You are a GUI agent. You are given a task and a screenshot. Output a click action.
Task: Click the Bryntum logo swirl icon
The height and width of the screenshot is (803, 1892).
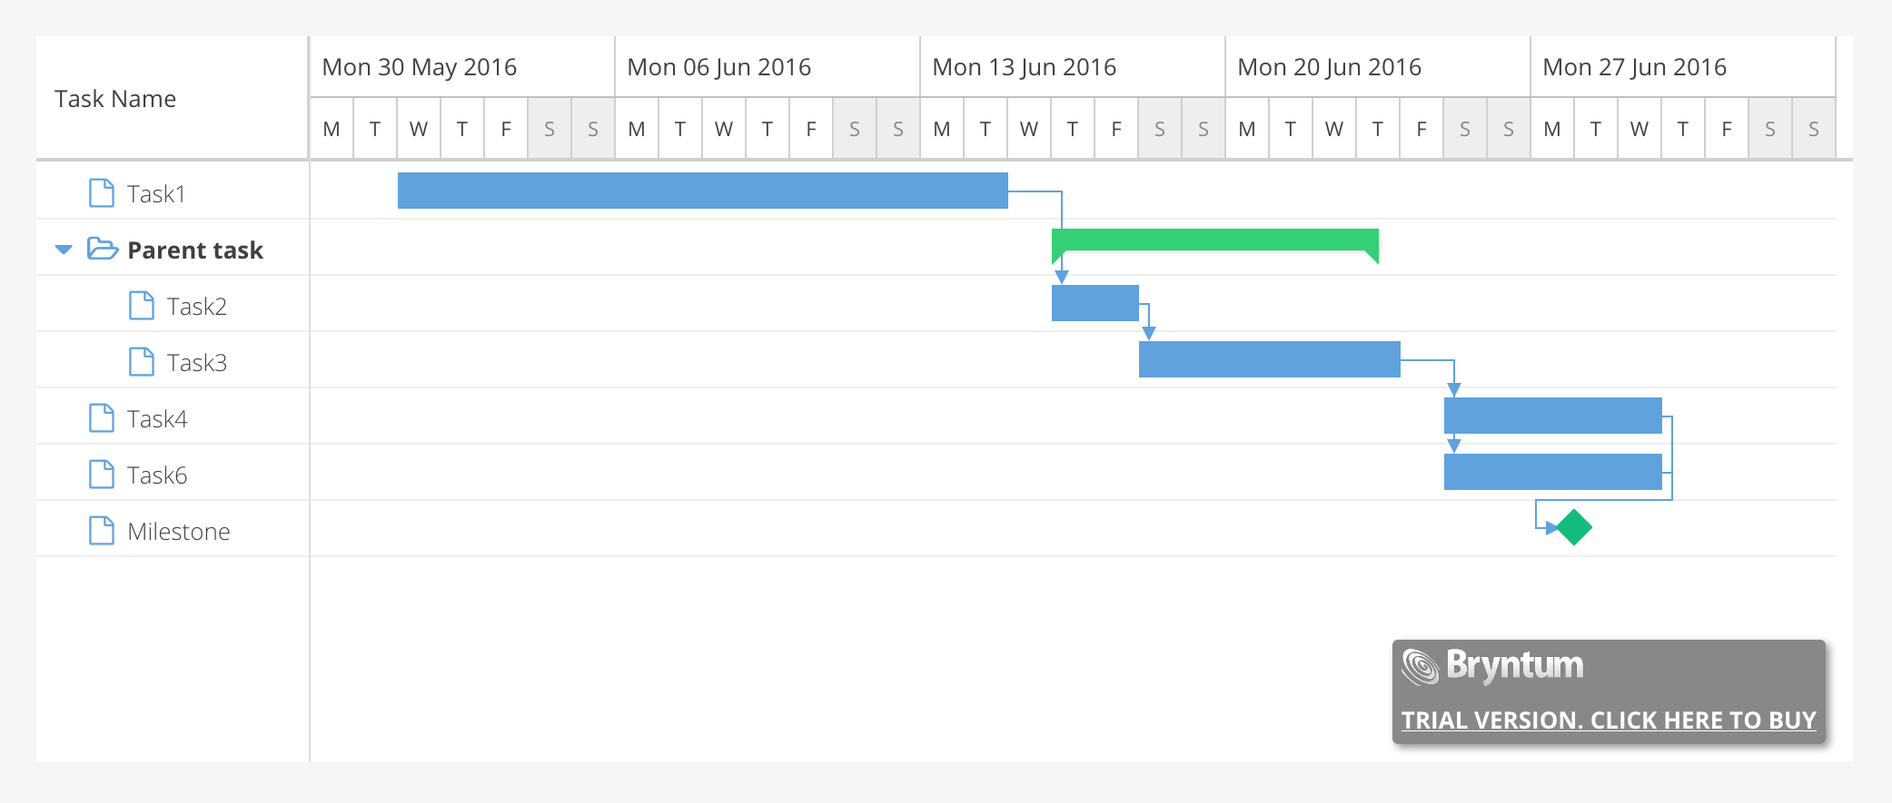point(1421,667)
